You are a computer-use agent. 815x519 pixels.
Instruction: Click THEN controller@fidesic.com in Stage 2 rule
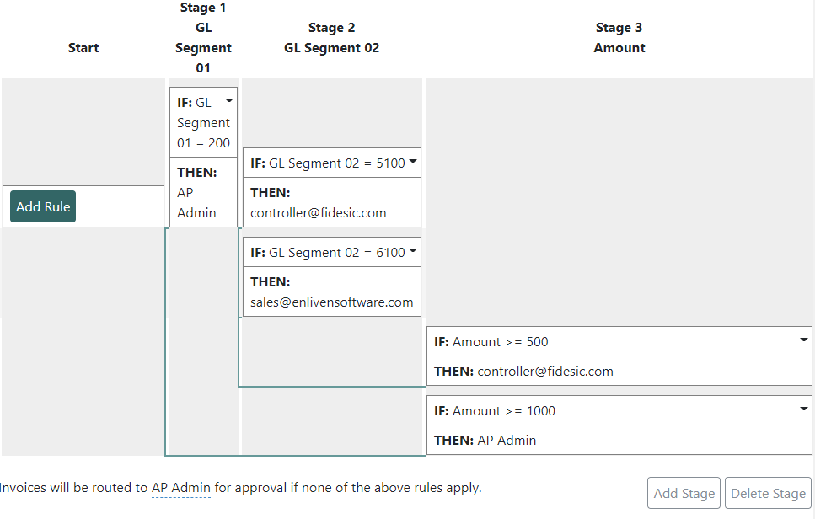(332, 202)
